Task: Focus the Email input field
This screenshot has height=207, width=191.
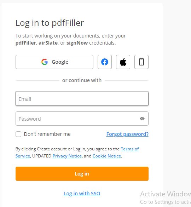Action: pos(82,99)
